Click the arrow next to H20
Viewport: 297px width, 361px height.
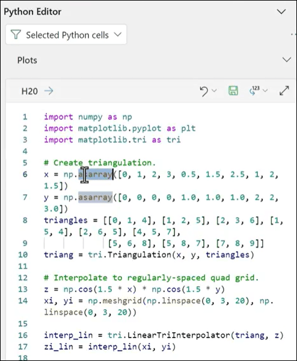[x=49, y=91]
